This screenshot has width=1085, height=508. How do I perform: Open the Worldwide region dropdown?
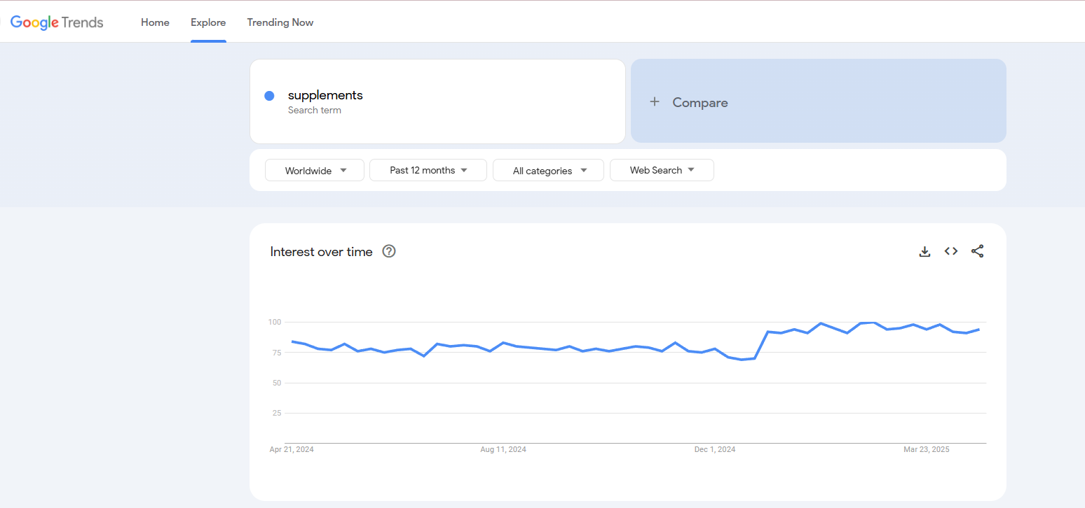315,170
